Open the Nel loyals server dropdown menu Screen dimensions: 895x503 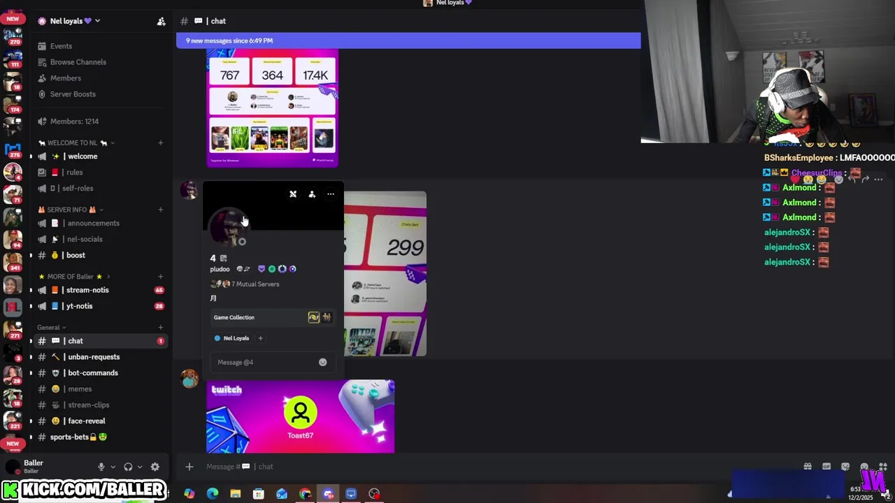tap(70, 21)
